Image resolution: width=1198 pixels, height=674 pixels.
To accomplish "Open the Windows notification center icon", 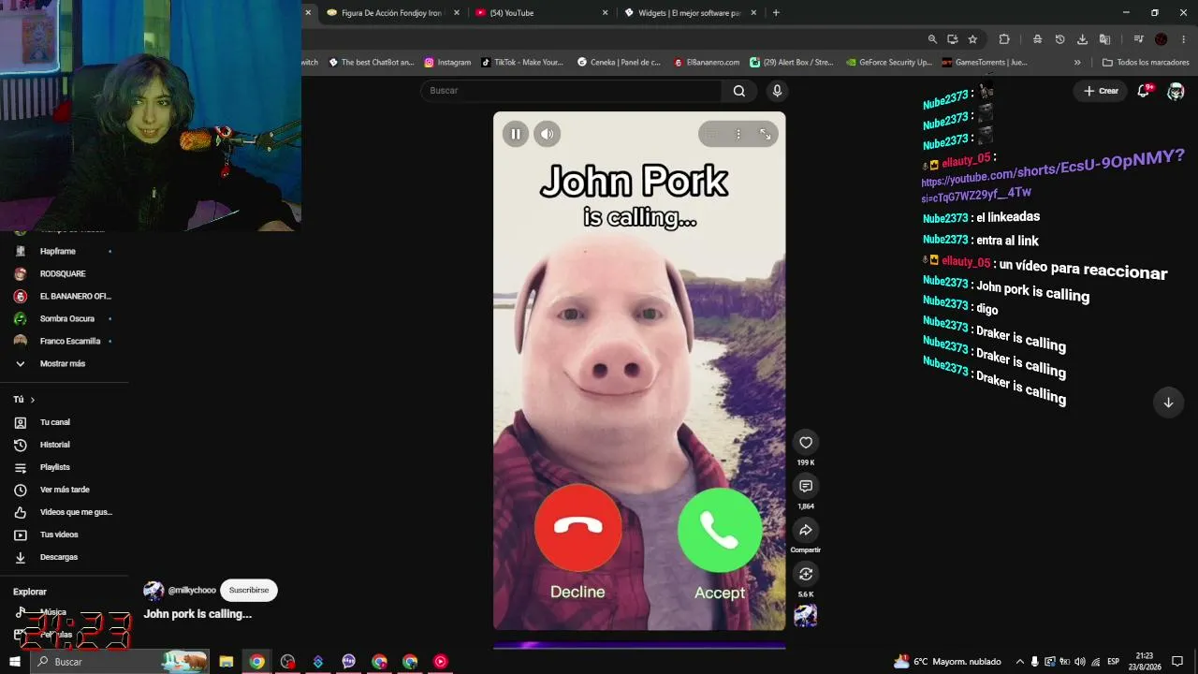I will coord(1177,662).
